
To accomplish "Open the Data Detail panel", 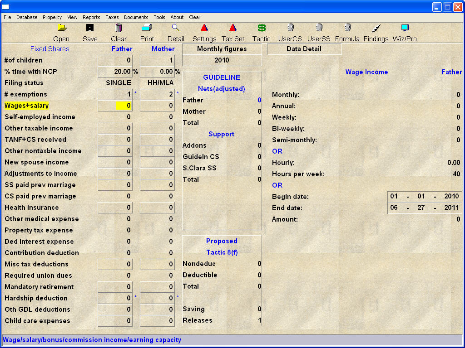I will pyautogui.click(x=304, y=49).
